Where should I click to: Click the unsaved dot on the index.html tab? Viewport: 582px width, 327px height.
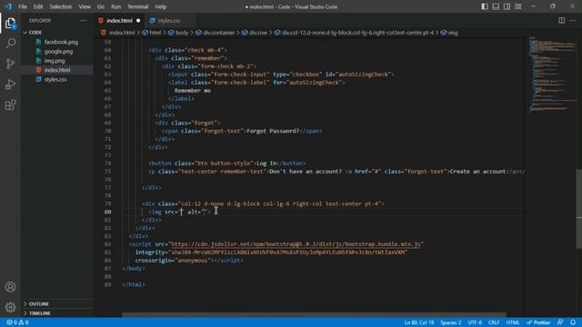pos(138,21)
